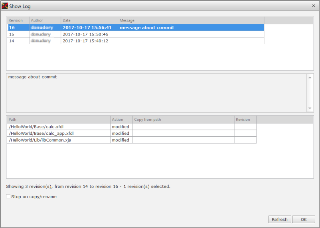
Task: Close the Show Log dialog
Action: click(313, 6)
